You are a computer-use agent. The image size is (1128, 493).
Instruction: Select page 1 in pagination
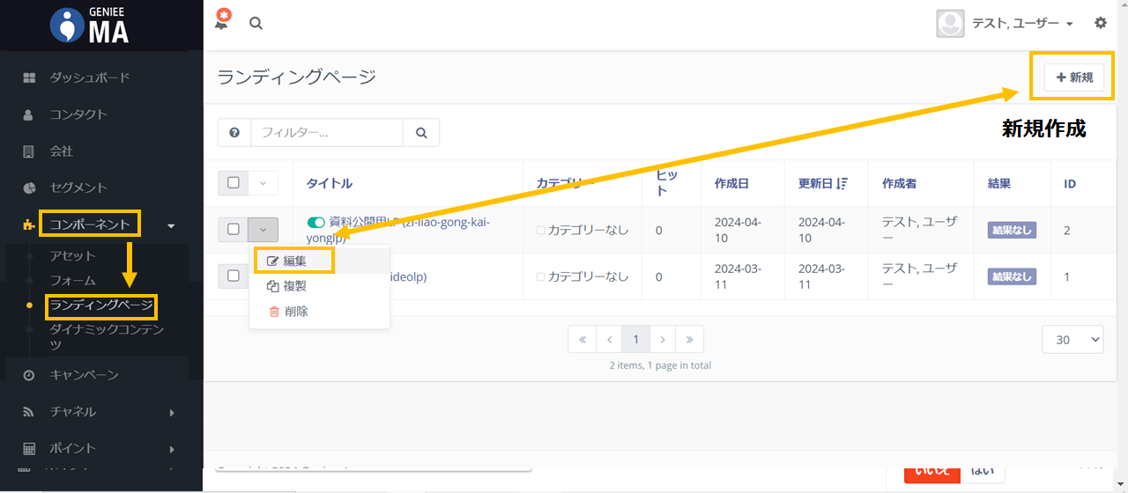(x=635, y=339)
